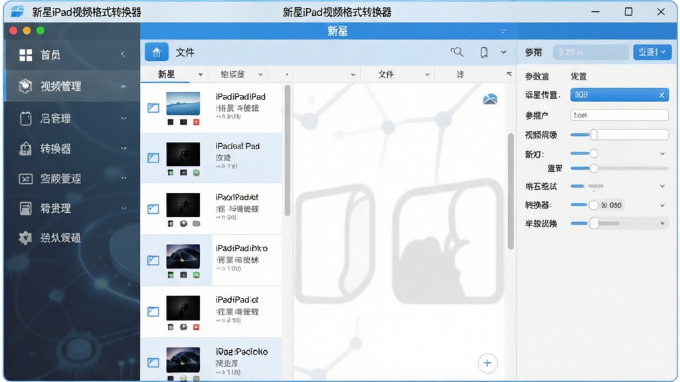680x382 pixels.
Task: Toggle checkbox for iPadiPadkt item
Action: click(x=153, y=311)
